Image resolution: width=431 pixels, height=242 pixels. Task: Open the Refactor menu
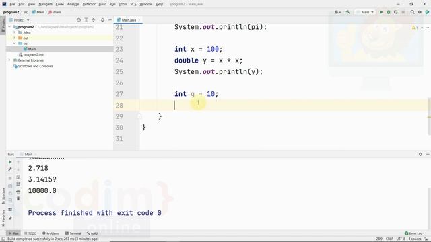[x=89, y=4]
